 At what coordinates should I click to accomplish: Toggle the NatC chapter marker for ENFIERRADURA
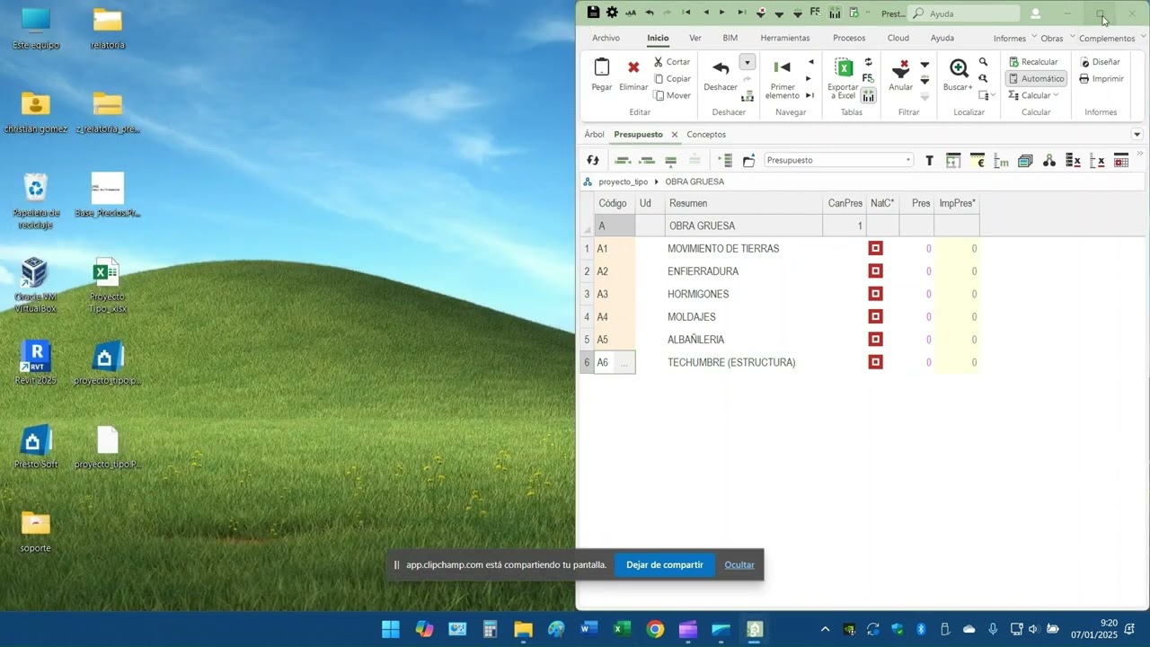click(x=875, y=271)
